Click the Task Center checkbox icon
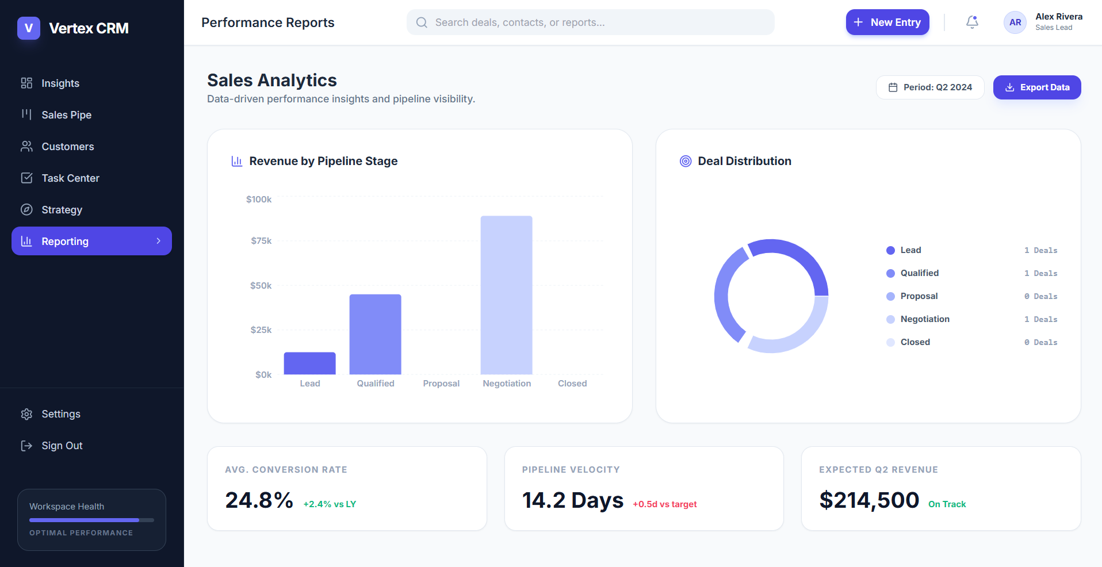 point(26,178)
